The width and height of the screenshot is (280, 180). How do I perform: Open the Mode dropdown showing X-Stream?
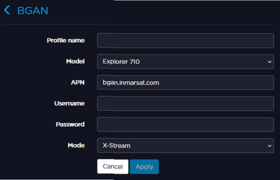[180, 145]
